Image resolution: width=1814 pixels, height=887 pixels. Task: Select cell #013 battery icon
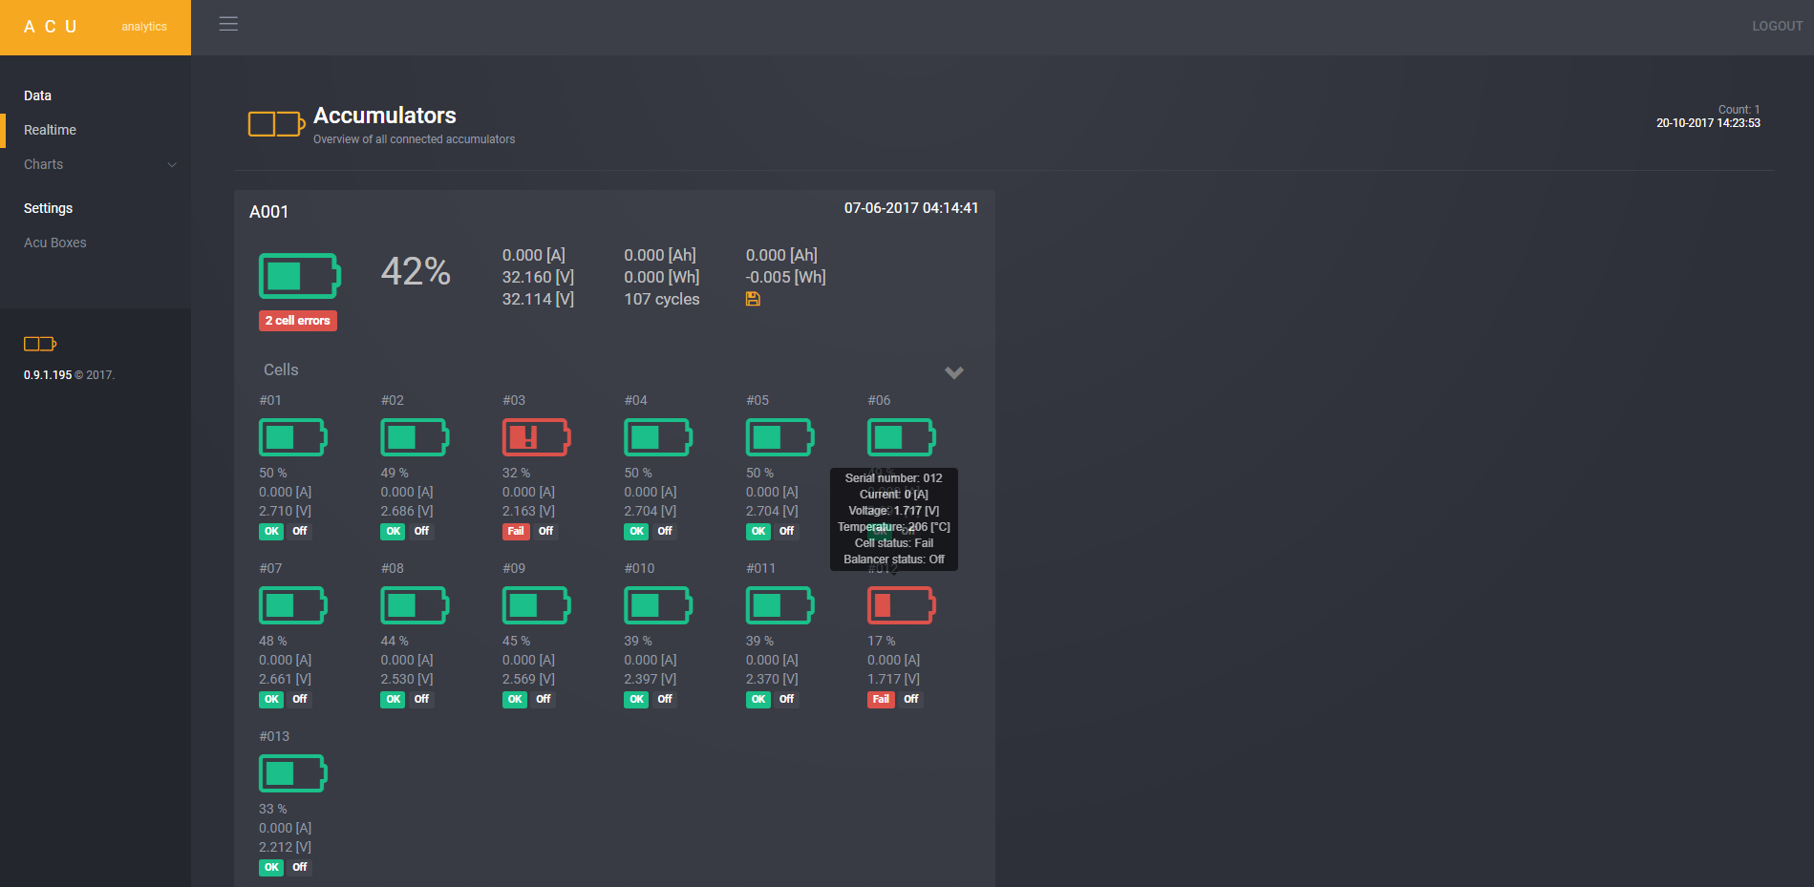tap(293, 773)
